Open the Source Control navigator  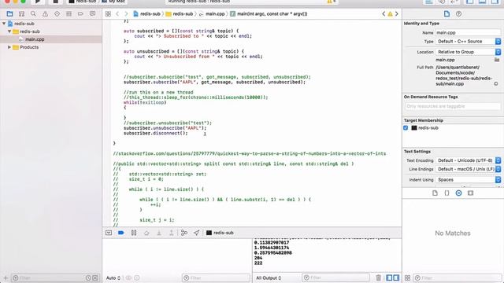click(x=21, y=14)
